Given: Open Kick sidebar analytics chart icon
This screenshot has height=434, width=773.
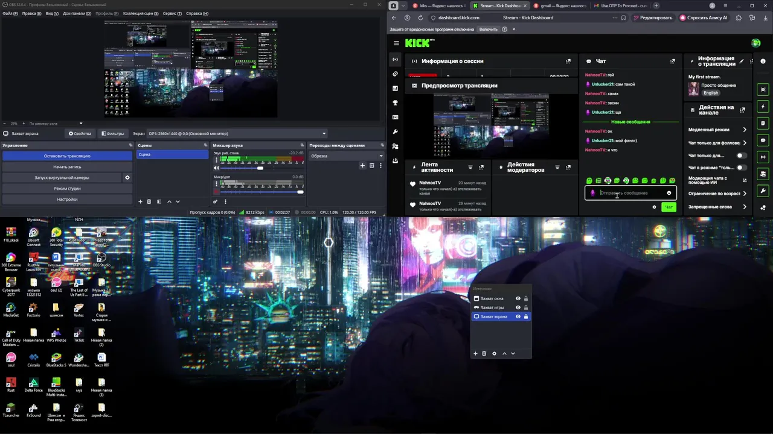Looking at the screenshot, I should 396,88.
